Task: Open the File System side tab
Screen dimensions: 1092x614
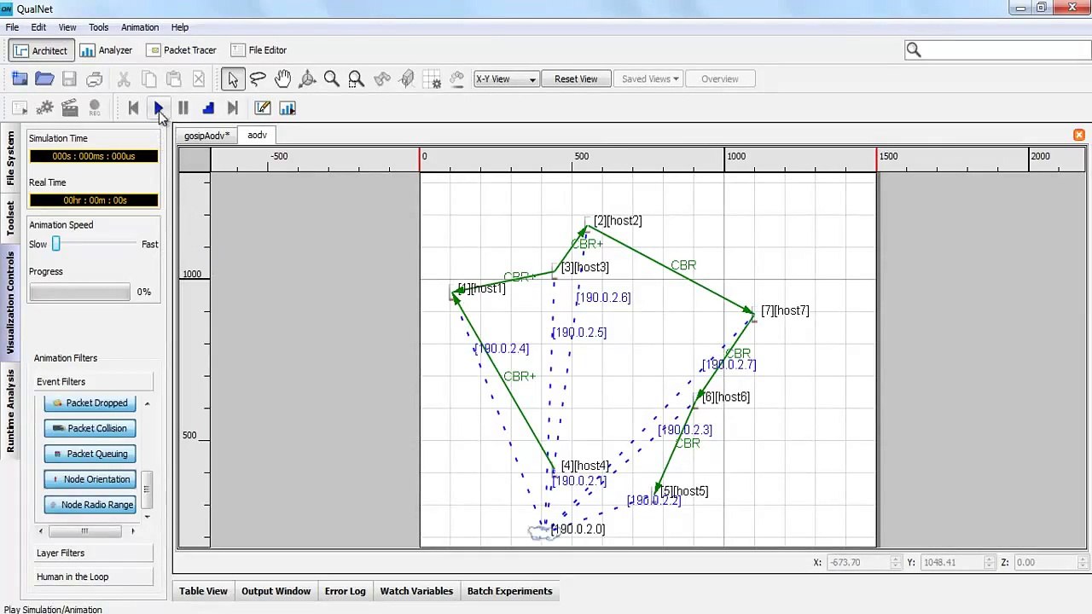Action: tap(11, 159)
